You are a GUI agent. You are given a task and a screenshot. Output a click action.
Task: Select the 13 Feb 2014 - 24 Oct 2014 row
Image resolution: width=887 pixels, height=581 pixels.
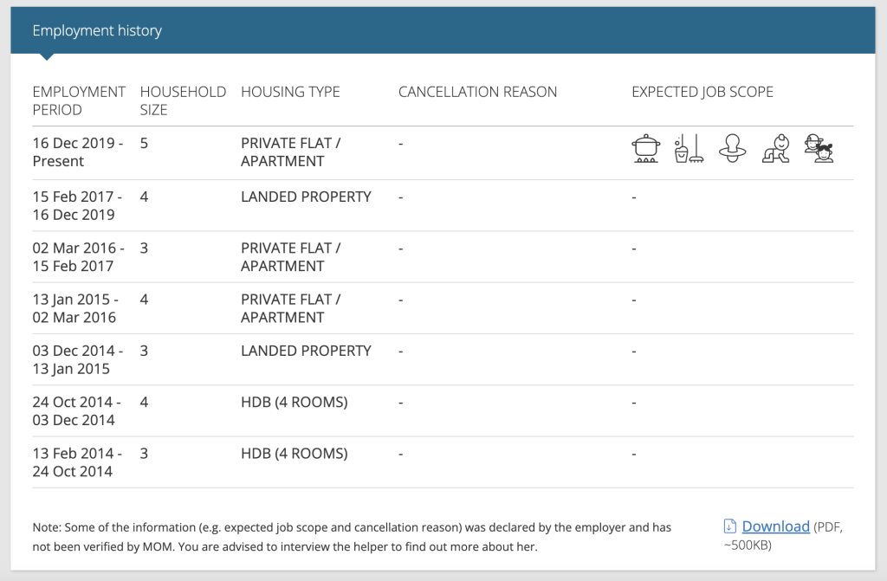tap(443, 462)
